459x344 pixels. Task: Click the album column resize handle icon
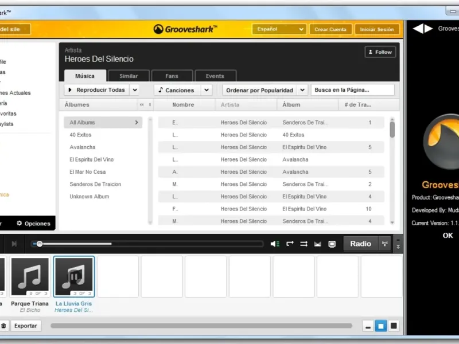point(150,105)
